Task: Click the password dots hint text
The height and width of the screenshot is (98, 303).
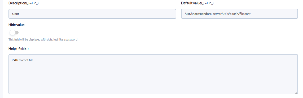Action: (43, 39)
